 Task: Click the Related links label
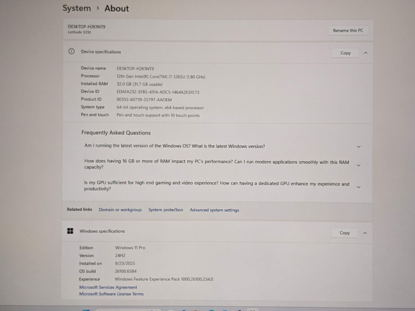tap(79, 209)
